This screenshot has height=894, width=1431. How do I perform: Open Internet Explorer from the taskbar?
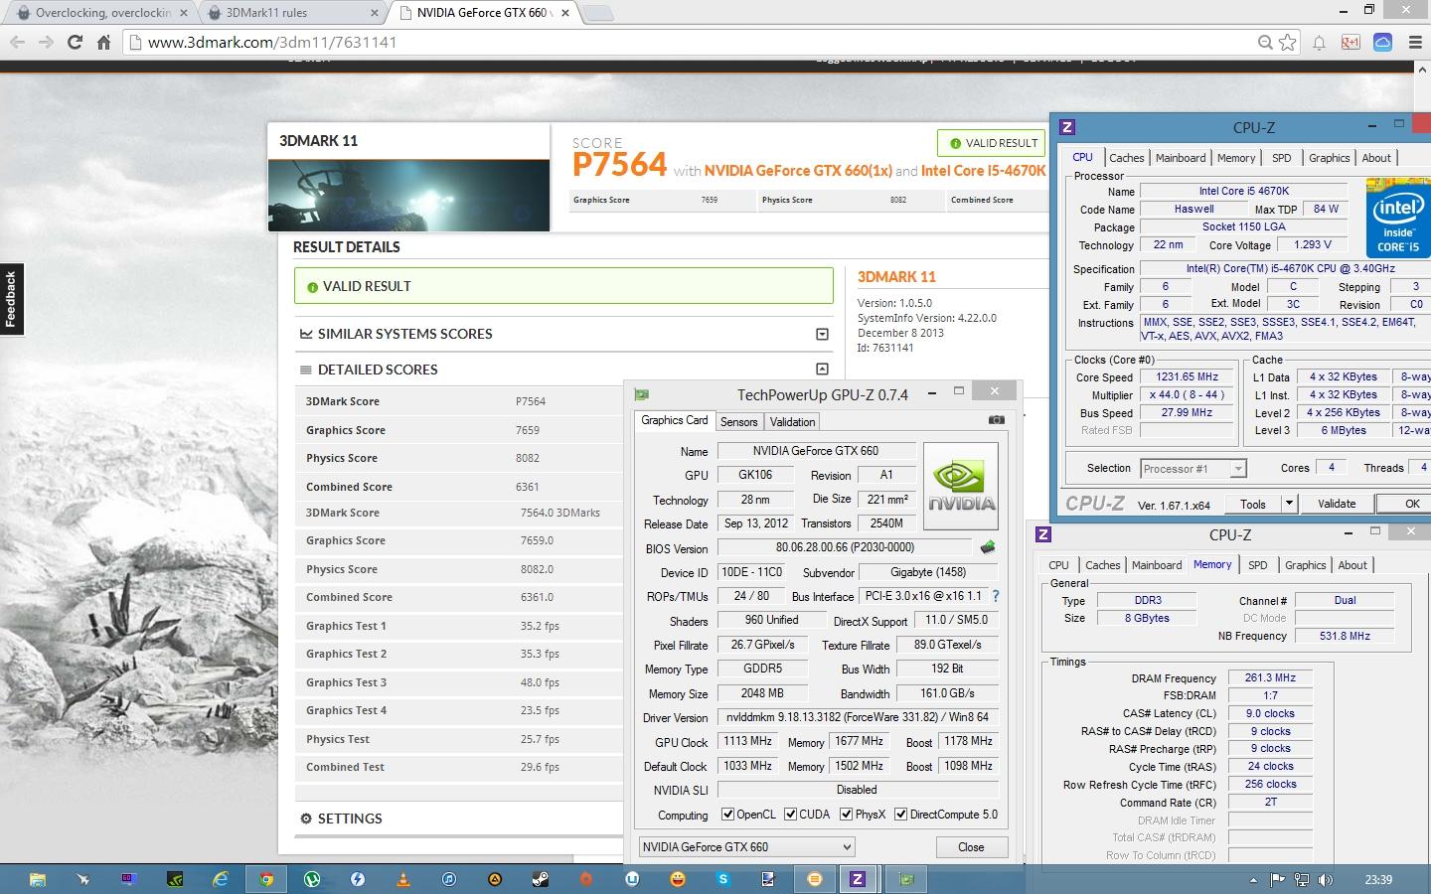(221, 879)
